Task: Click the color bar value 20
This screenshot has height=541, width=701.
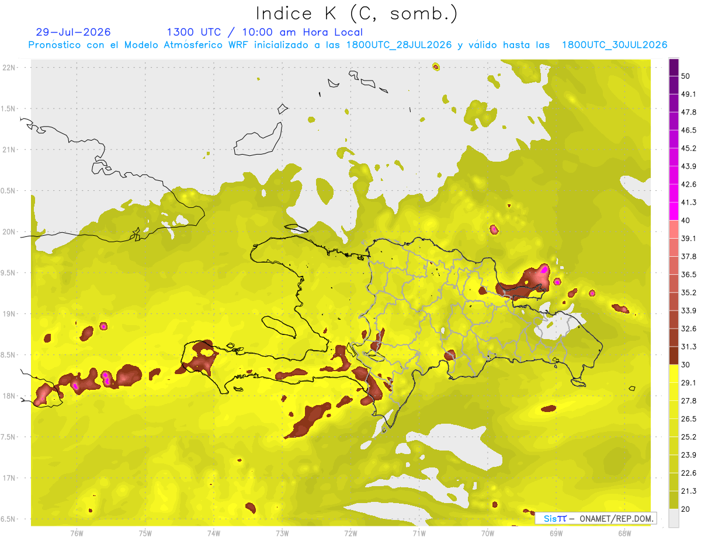Action: coord(686,509)
